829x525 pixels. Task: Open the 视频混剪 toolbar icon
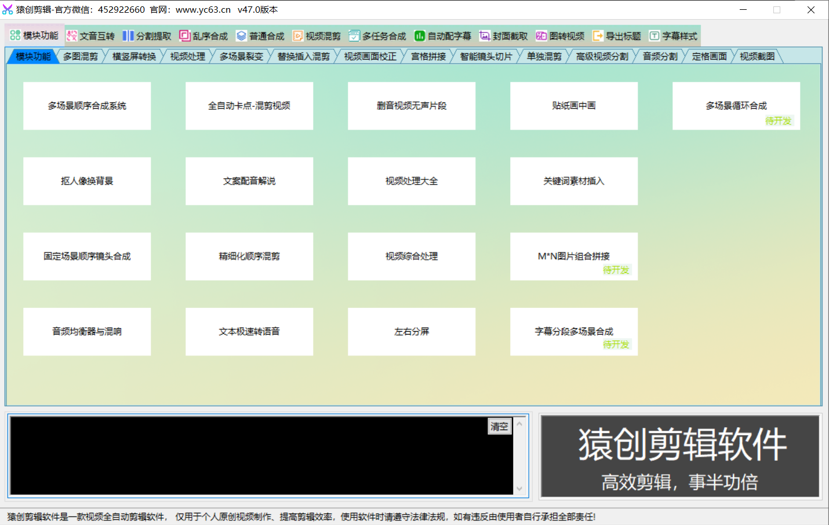coord(297,36)
